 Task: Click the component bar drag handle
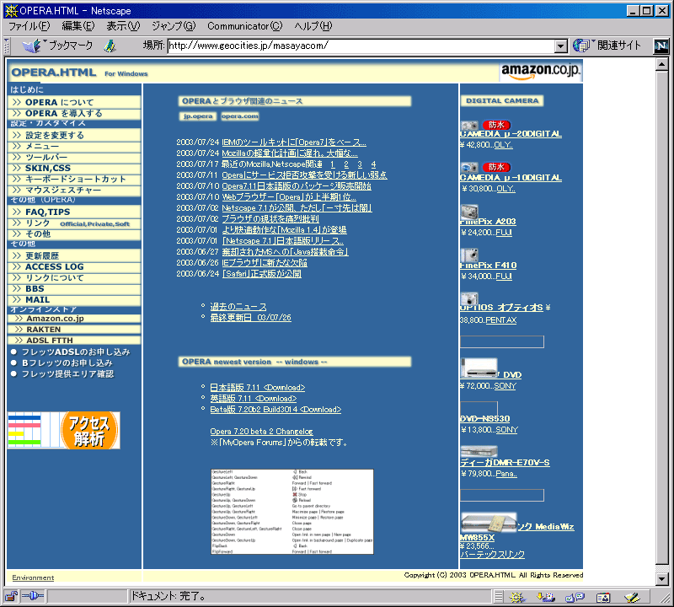pyautogui.click(x=499, y=597)
